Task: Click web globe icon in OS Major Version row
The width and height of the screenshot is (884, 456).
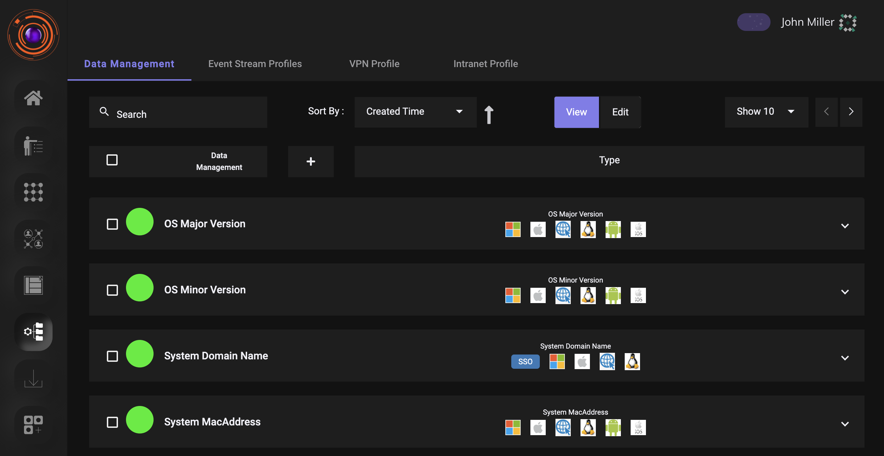Action: point(563,229)
